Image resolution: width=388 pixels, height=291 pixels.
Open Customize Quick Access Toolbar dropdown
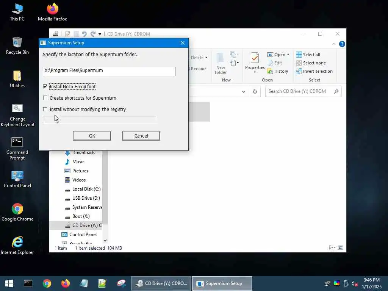point(100,34)
